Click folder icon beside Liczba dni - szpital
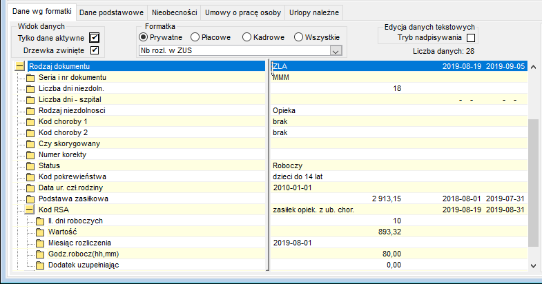The image size is (542, 284). tap(30, 100)
